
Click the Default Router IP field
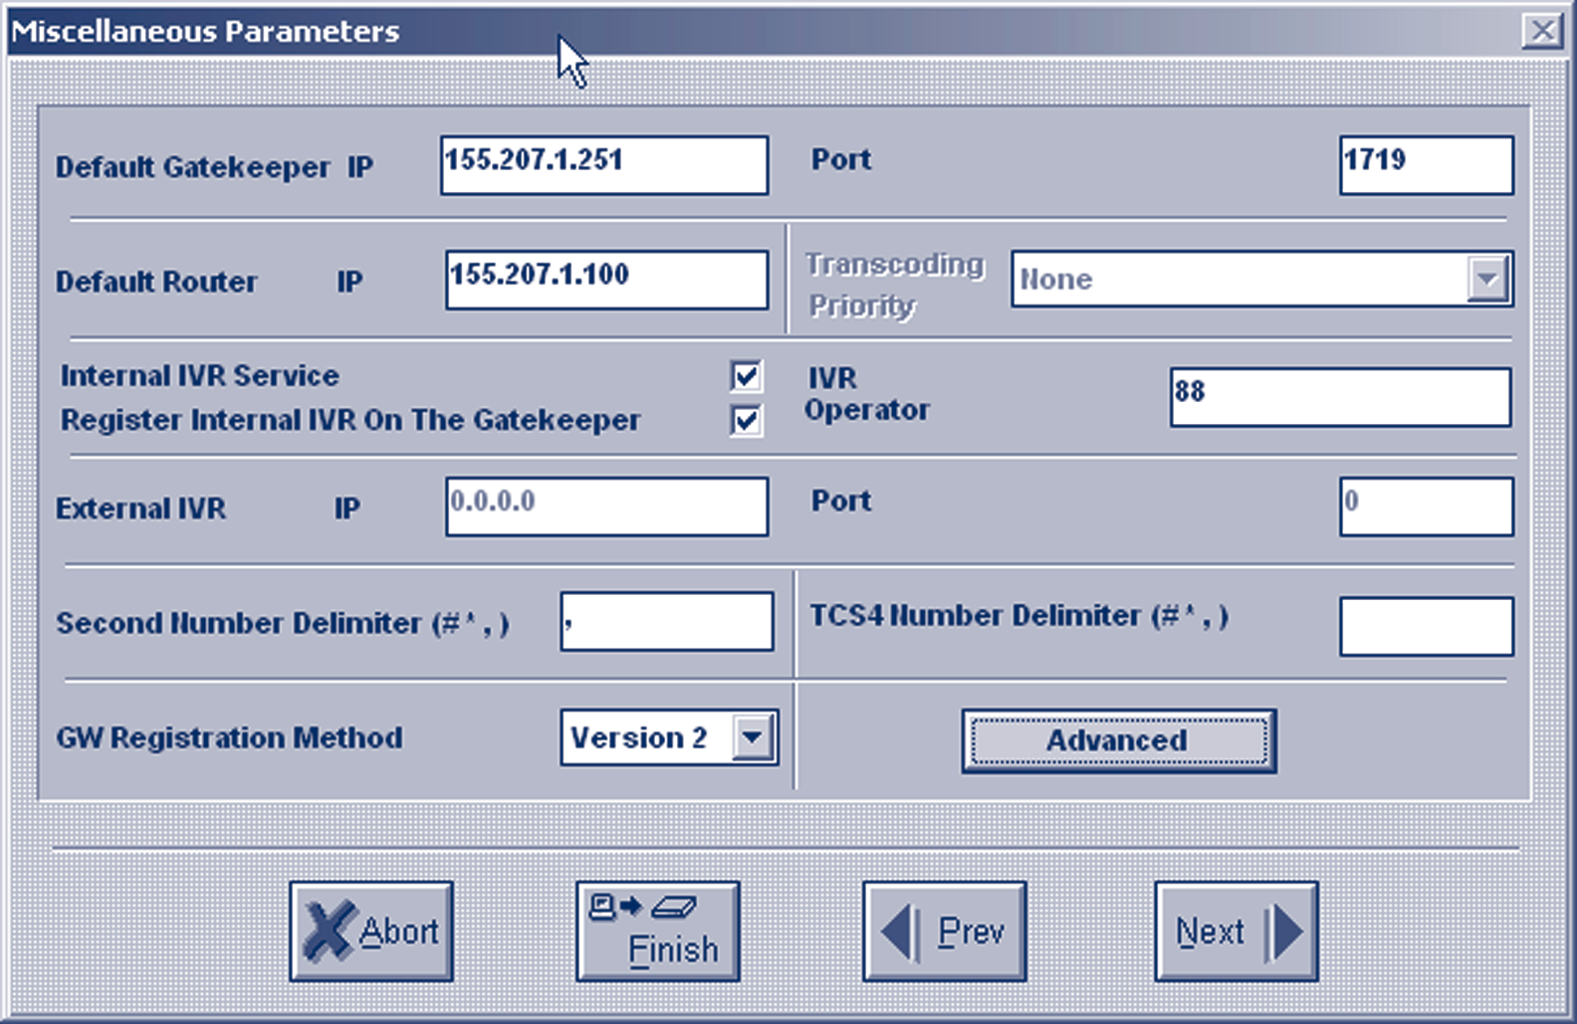pyautogui.click(x=606, y=280)
